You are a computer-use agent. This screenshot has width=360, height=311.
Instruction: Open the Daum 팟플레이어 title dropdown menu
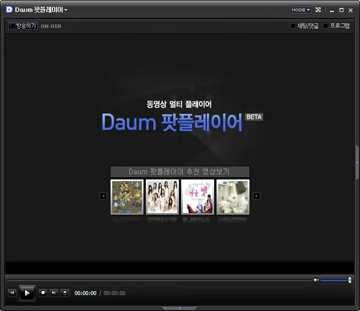(42, 10)
